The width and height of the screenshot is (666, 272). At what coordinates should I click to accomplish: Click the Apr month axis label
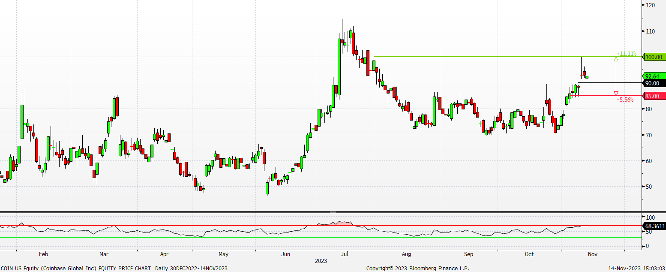pos(164,254)
